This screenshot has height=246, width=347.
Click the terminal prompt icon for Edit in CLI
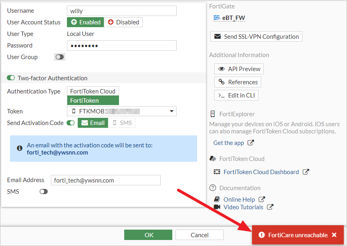[x=222, y=95]
